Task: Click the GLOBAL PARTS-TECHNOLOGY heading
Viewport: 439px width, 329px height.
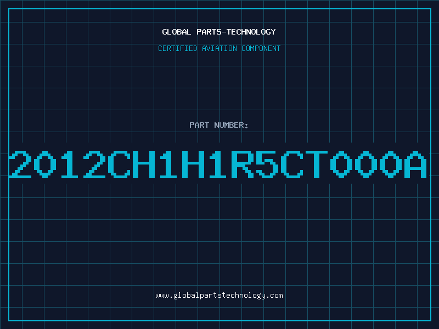Action: (219, 32)
